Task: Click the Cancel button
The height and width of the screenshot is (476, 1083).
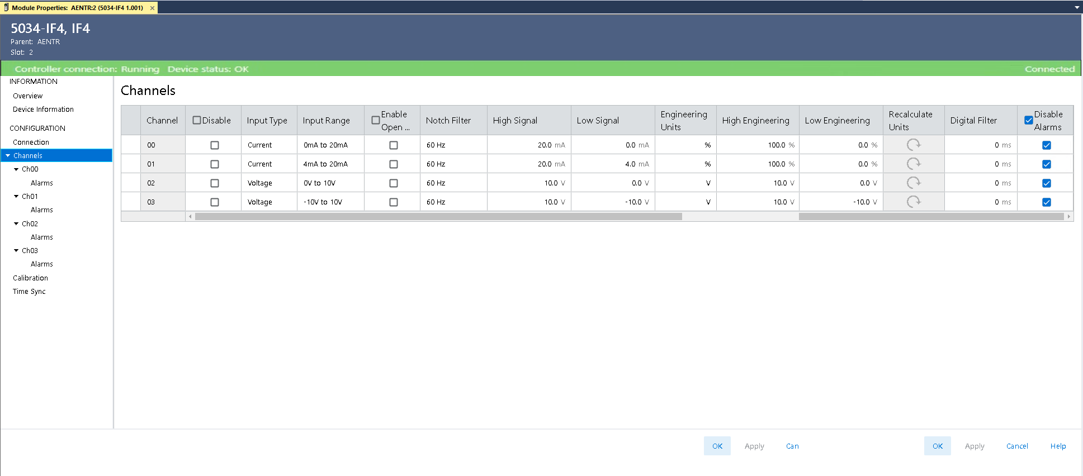Action: [x=1017, y=446]
